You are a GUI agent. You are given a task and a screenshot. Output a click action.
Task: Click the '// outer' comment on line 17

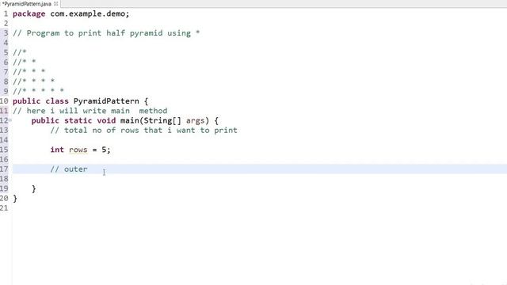[69, 169]
